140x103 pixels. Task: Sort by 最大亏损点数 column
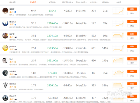tap(67, 2)
